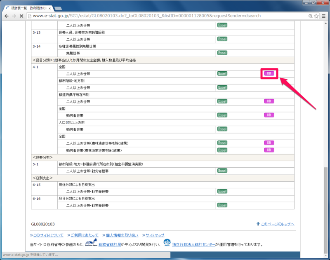The image size is (330, 260).
Task: Click the <品目分類> section header row
Action: coord(163,60)
